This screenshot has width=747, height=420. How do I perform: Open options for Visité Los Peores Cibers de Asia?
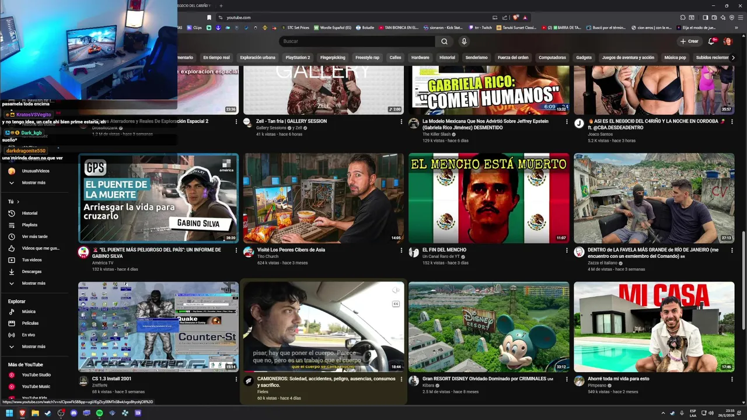pyautogui.click(x=402, y=250)
